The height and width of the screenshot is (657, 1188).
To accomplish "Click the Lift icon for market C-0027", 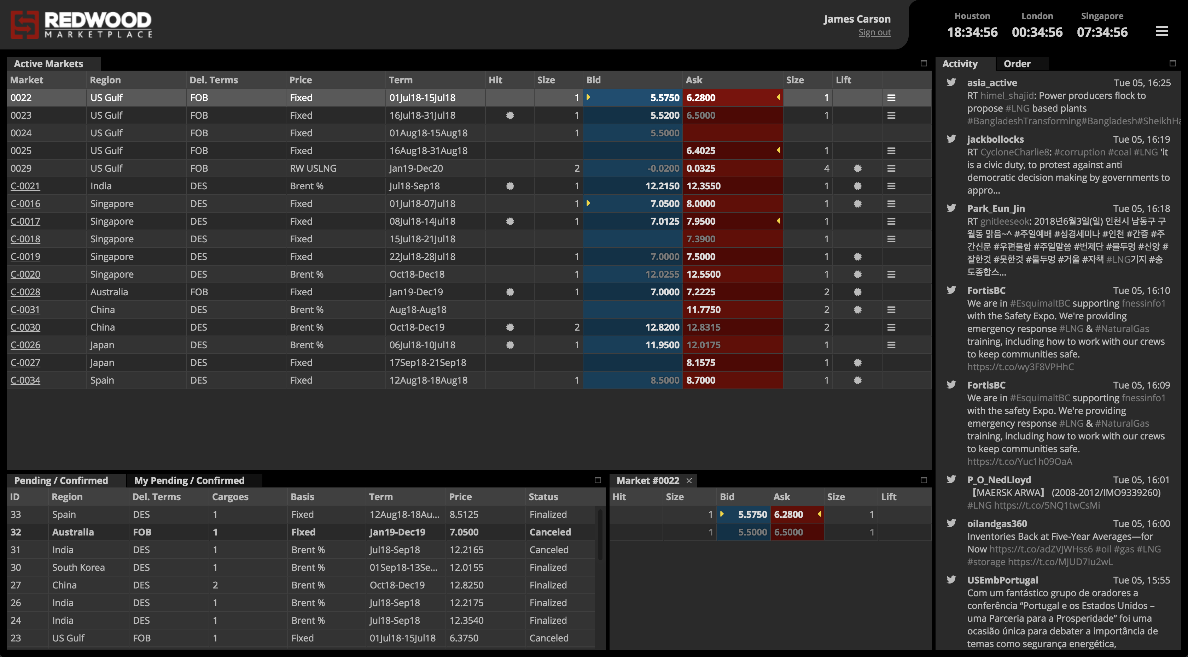I will point(857,363).
